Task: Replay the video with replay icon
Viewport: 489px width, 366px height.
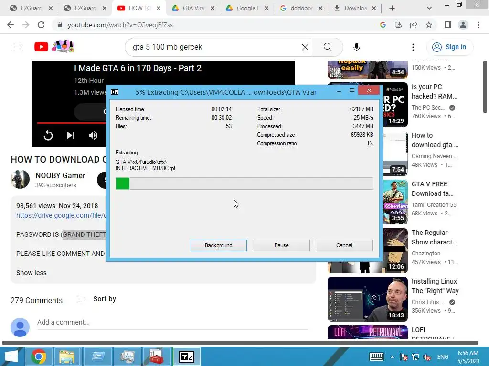Action: [x=48, y=135]
